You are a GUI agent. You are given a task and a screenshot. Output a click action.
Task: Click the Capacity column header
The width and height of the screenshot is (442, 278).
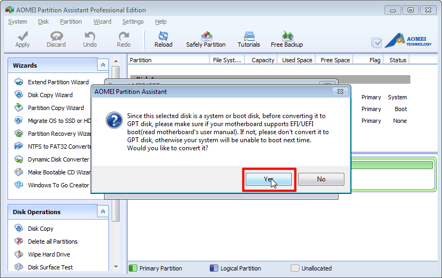261,60
